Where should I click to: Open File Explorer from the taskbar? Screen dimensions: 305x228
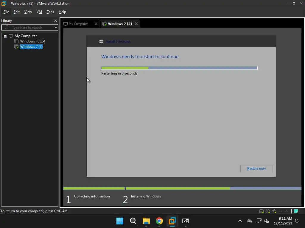click(146, 221)
